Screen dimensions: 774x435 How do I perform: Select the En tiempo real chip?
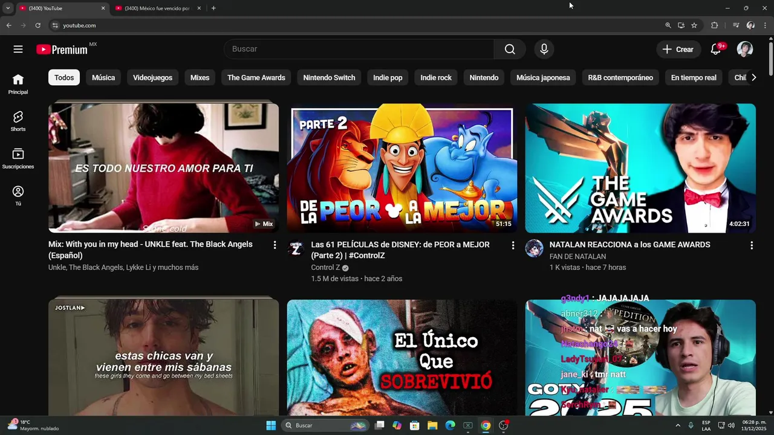pos(694,77)
